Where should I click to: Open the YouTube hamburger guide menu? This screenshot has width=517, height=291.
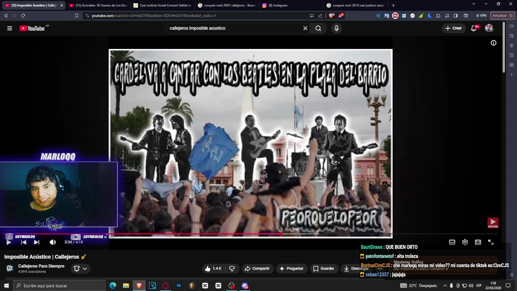(x=10, y=28)
